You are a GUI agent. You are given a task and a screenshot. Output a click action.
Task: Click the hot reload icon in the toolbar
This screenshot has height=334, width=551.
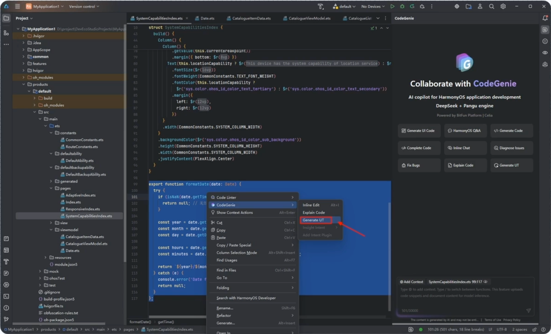pyautogui.click(x=412, y=6)
